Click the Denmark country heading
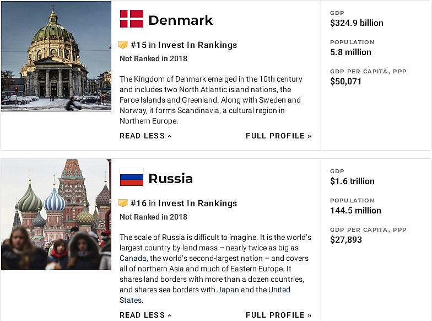 (180, 20)
